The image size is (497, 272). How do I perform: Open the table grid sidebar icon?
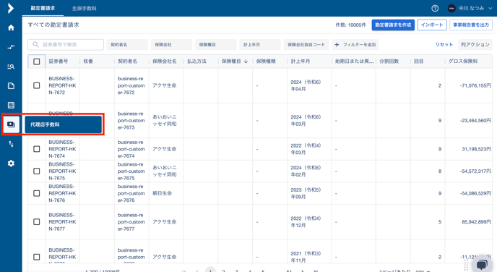pos(11,105)
